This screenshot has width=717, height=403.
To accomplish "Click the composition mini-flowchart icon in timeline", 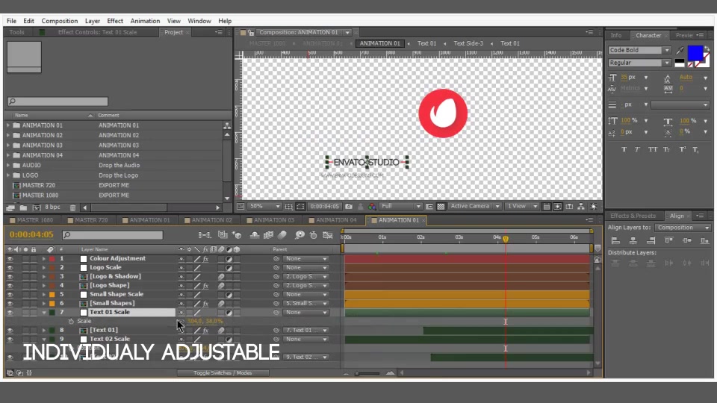I will click(x=205, y=235).
